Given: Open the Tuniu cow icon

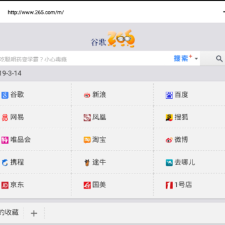Looking at the screenshot, I should click(87, 162).
